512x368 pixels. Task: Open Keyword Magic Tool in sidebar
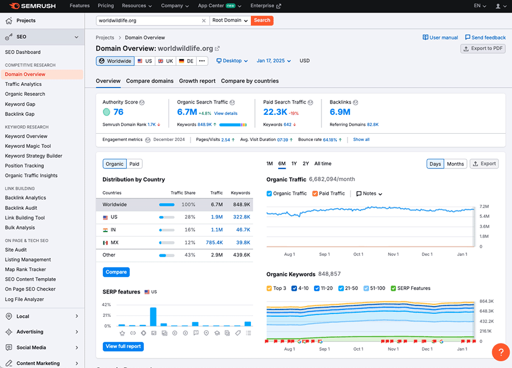point(28,146)
